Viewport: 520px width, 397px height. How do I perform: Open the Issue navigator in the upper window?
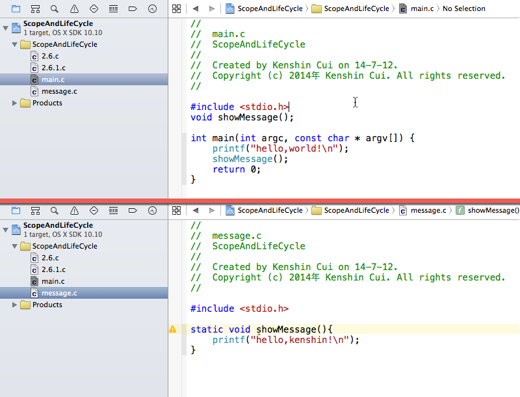74,8
